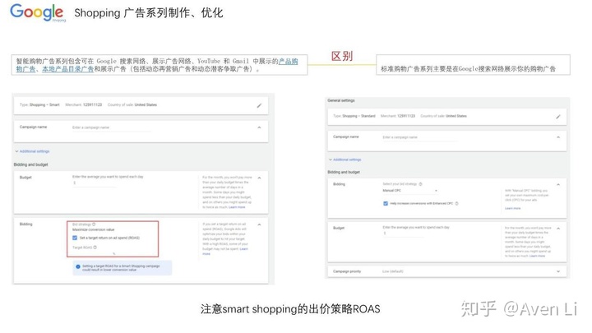Open the 本地产品目录广告 link

click(x=67, y=69)
